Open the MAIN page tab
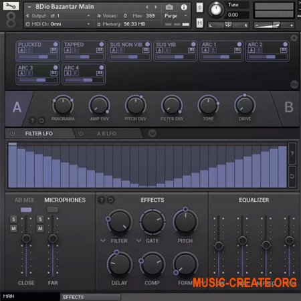The height and width of the screenshot is (301, 301). click(30, 296)
